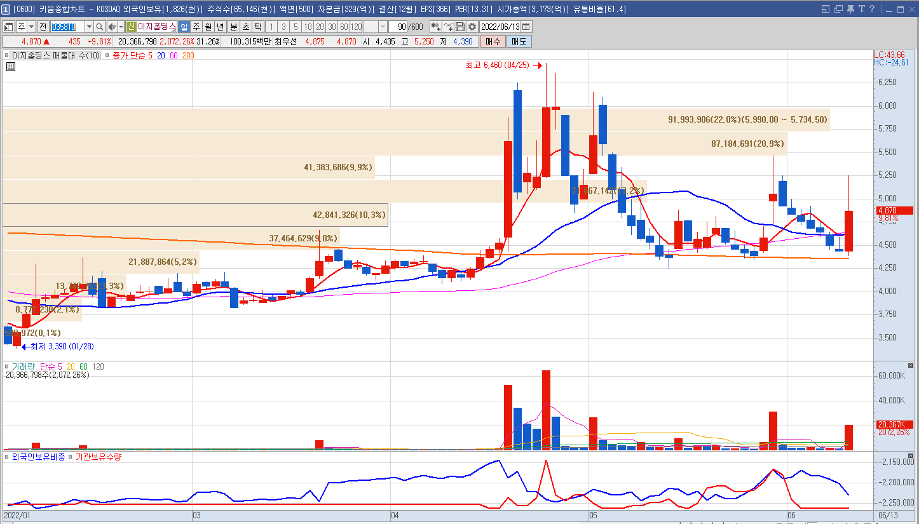Open the stock code dropdown arrow

[x=89, y=27]
